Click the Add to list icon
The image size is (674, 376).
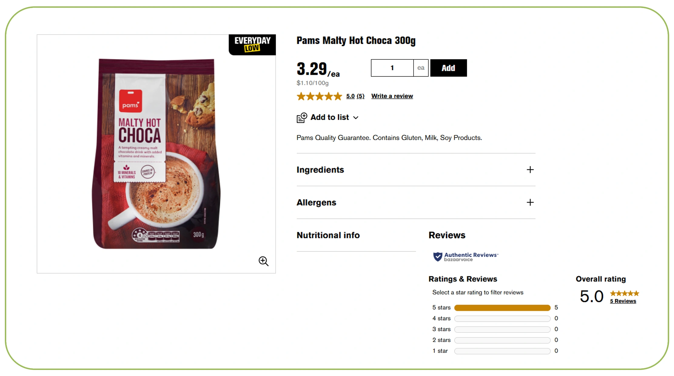point(302,118)
